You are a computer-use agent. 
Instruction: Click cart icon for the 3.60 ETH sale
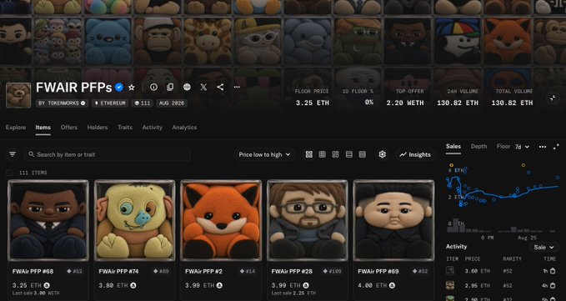pos(553,271)
